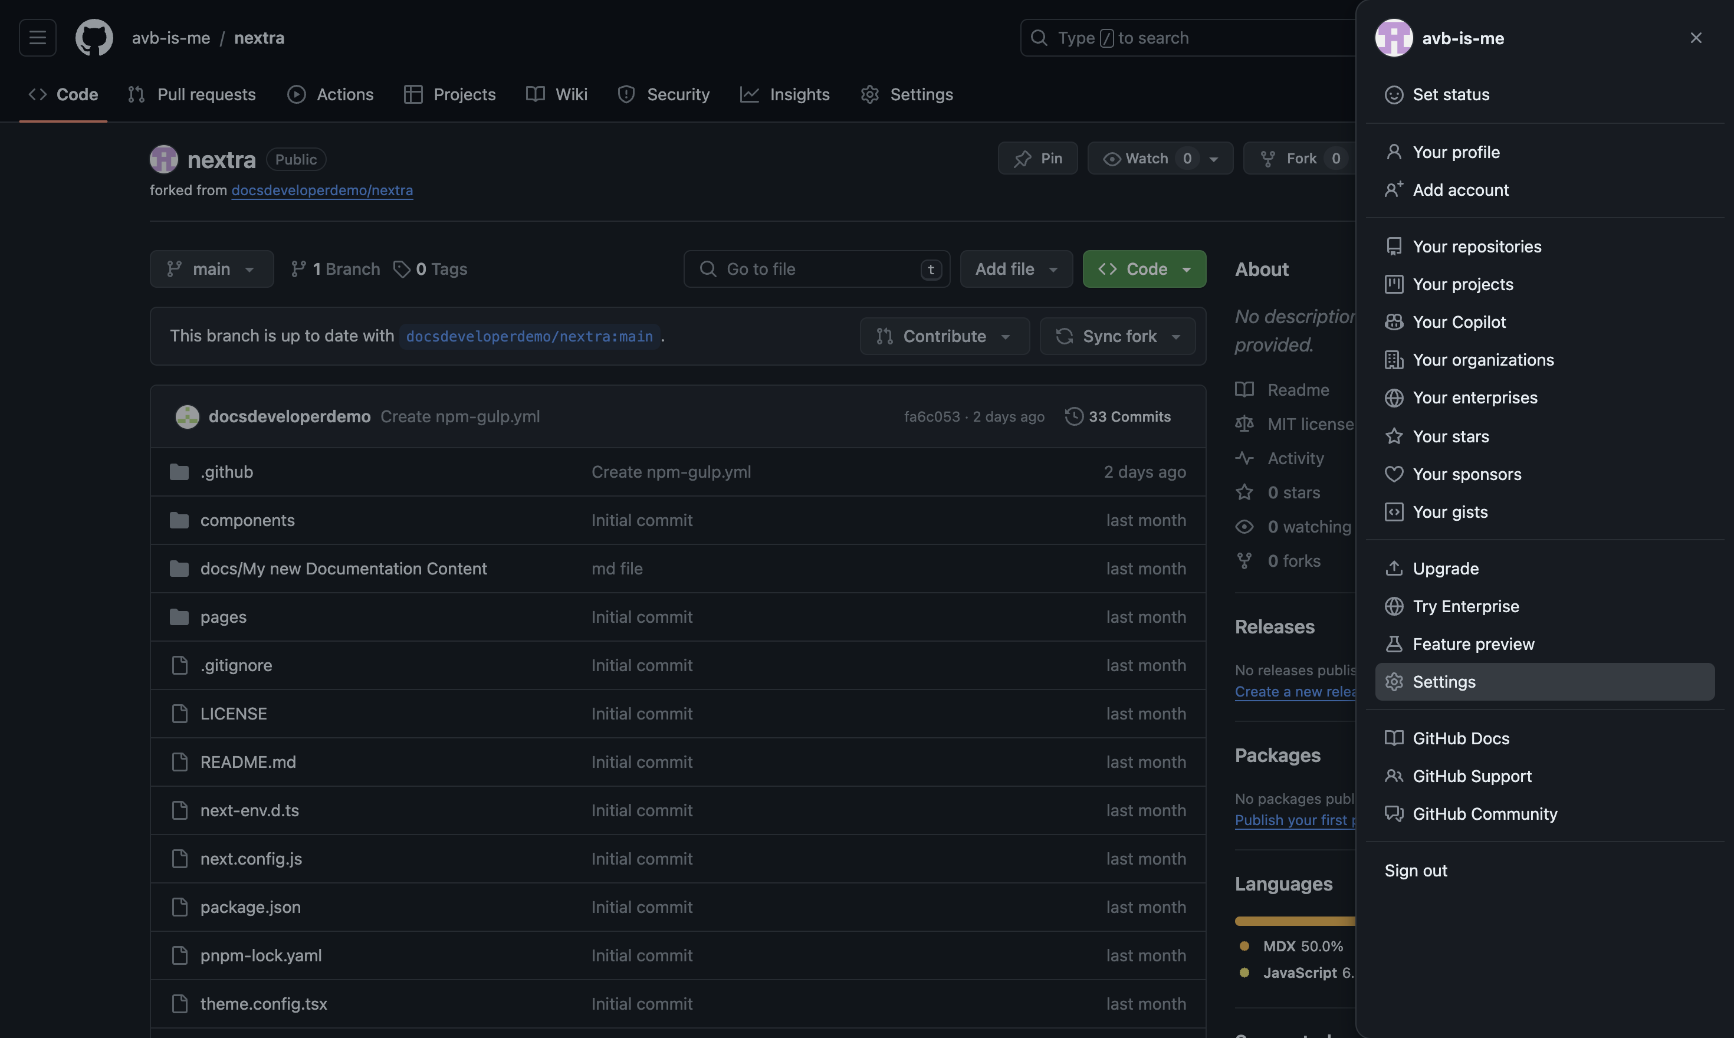
Task: Open the Readme section icon in About
Action: pos(1245,390)
